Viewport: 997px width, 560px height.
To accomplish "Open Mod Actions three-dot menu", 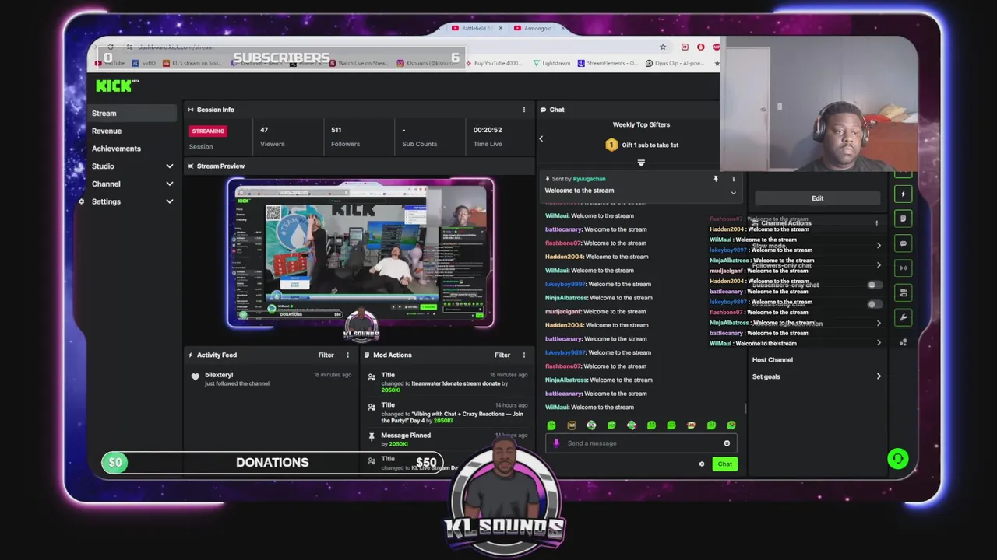I will (x=524, y=355).
